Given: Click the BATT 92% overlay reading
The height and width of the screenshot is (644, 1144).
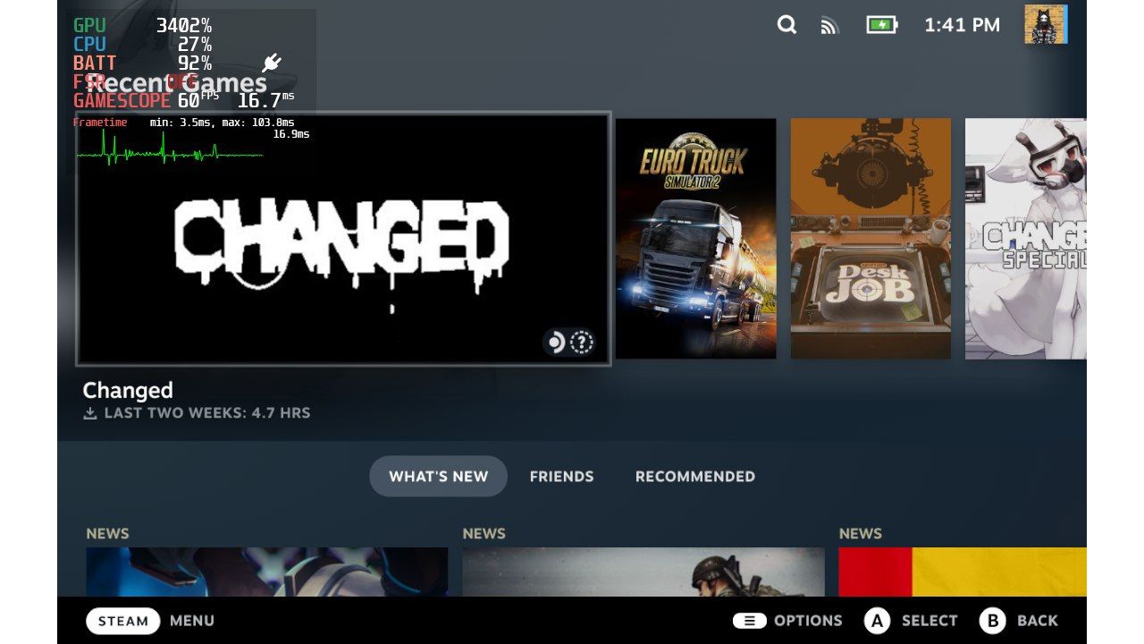Looking at the screenshot, I should coord(142,63).
